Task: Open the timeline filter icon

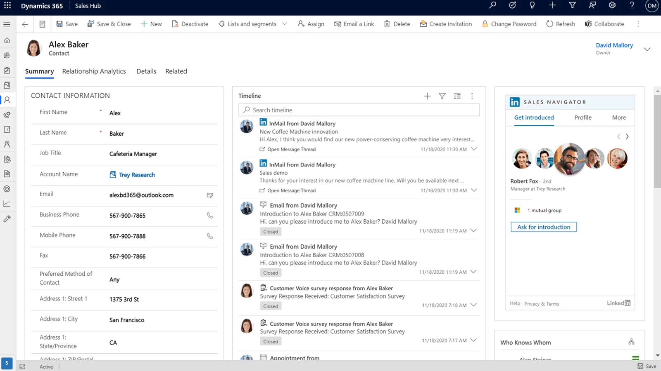Action: (x=442, y=96)
